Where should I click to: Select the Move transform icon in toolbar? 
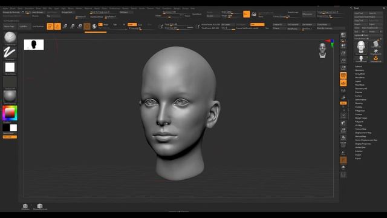coord(65,26)
